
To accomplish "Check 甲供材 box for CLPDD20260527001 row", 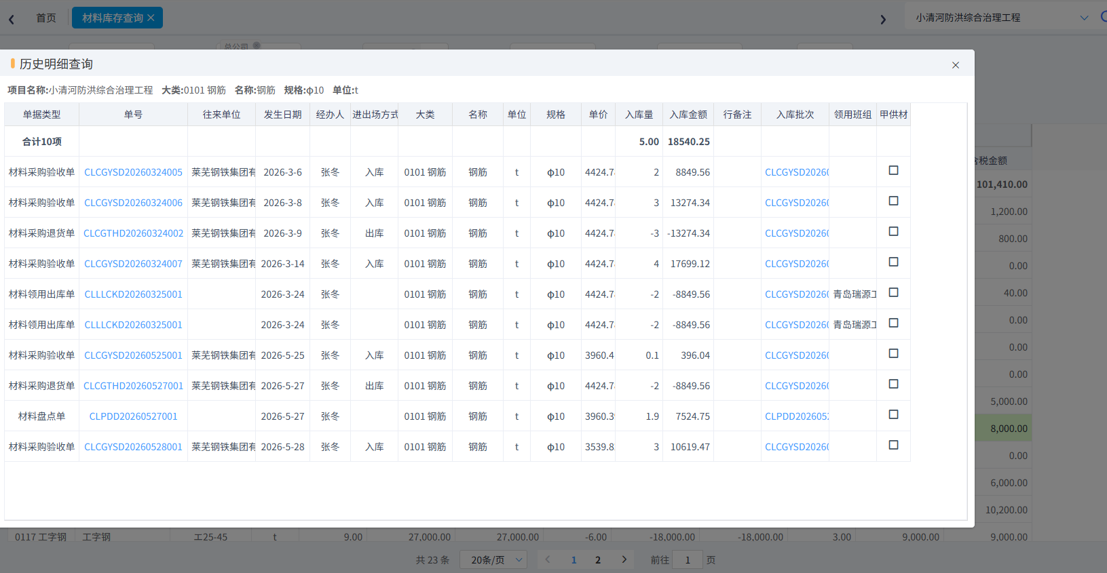I will [893, 414].
